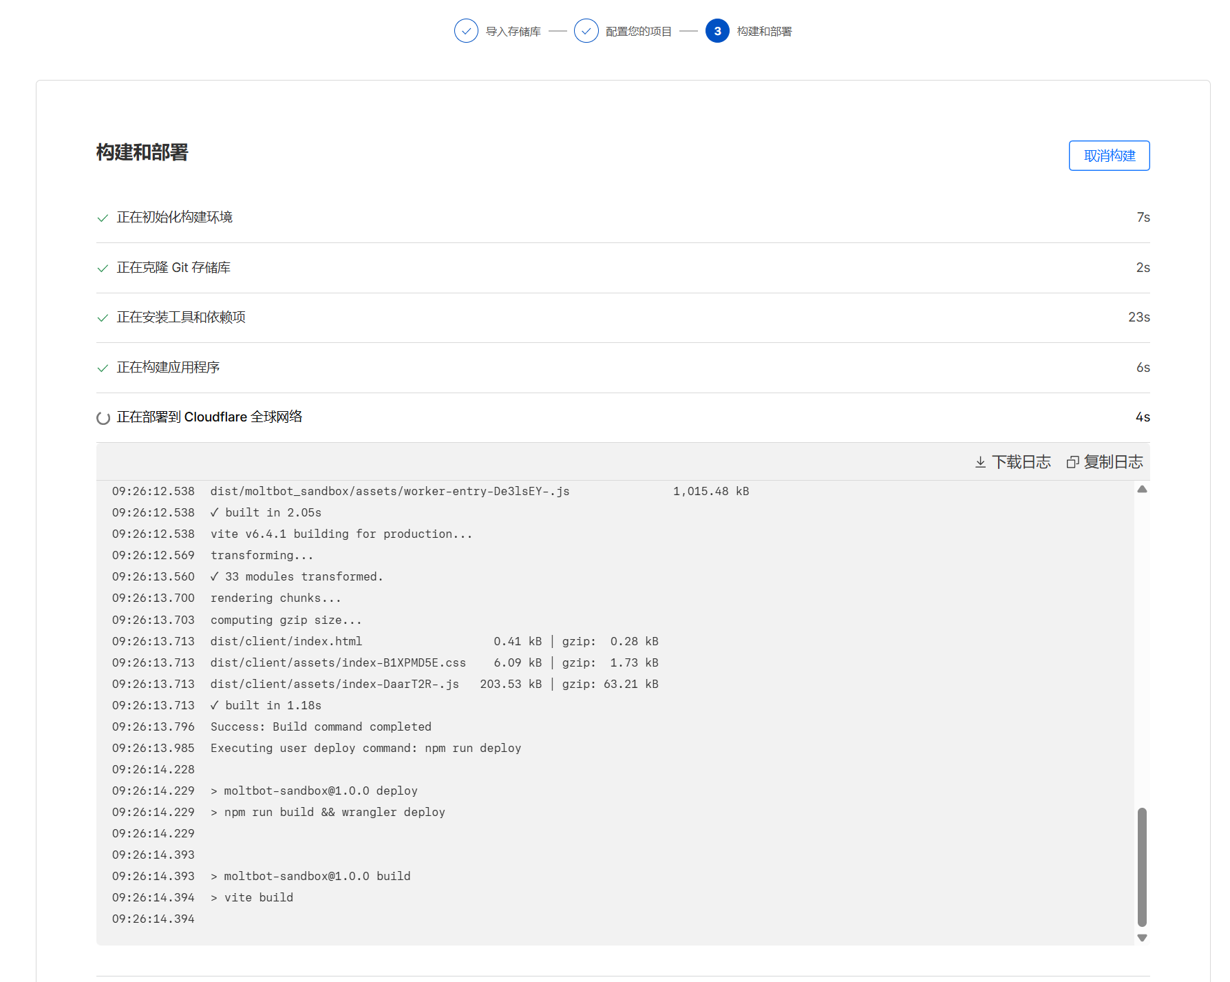Image resolution: width=1230 pixels, height=982 pixels.
Task: Click green checkmark beside 正在安装工具和依赖项
Action: coord(103,318)
